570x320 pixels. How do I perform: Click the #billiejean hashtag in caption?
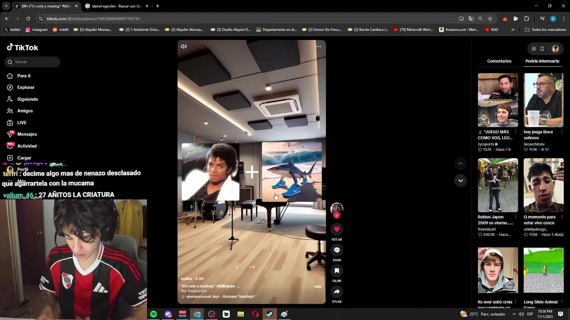[225, 286]
